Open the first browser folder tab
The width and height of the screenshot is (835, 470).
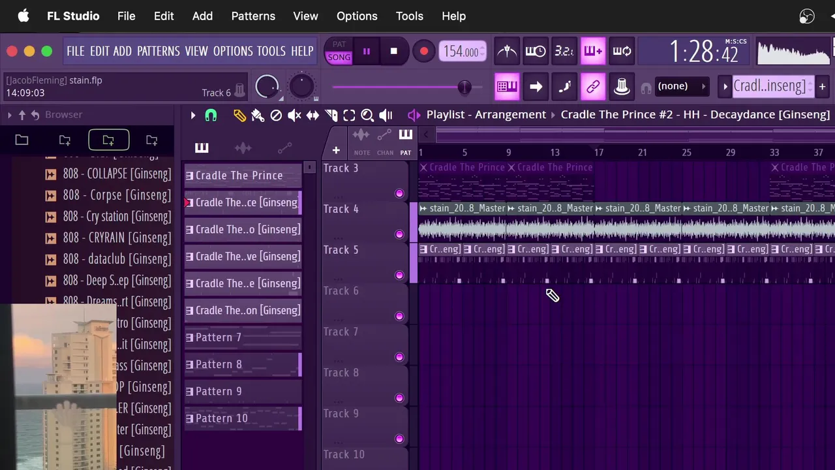pos(22,140)
